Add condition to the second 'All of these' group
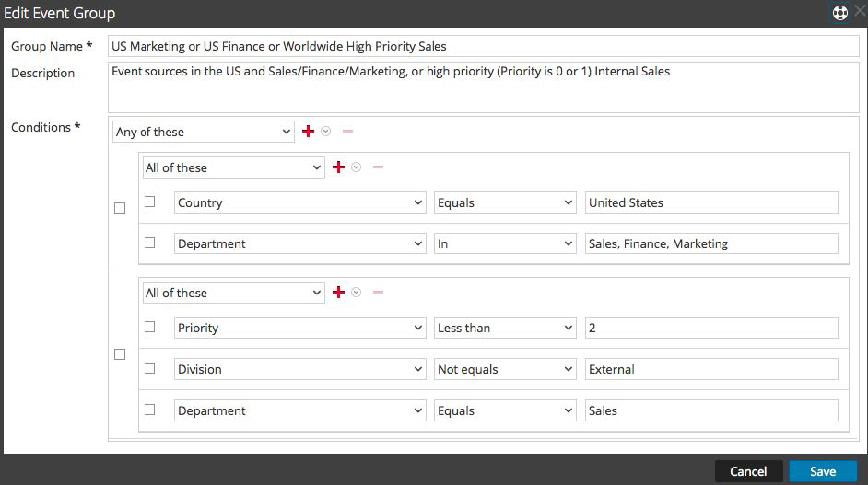Image resolution: width=868 pixels, height=485 pixels. (x=338, y=293)
